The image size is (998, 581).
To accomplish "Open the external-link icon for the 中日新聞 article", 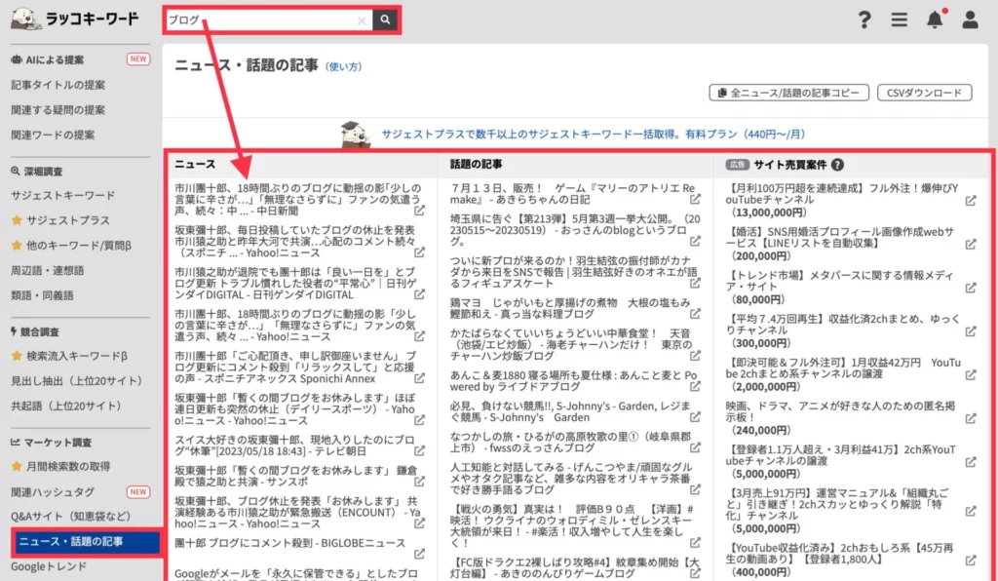I will pyautogui.click(x=420, y=210).
